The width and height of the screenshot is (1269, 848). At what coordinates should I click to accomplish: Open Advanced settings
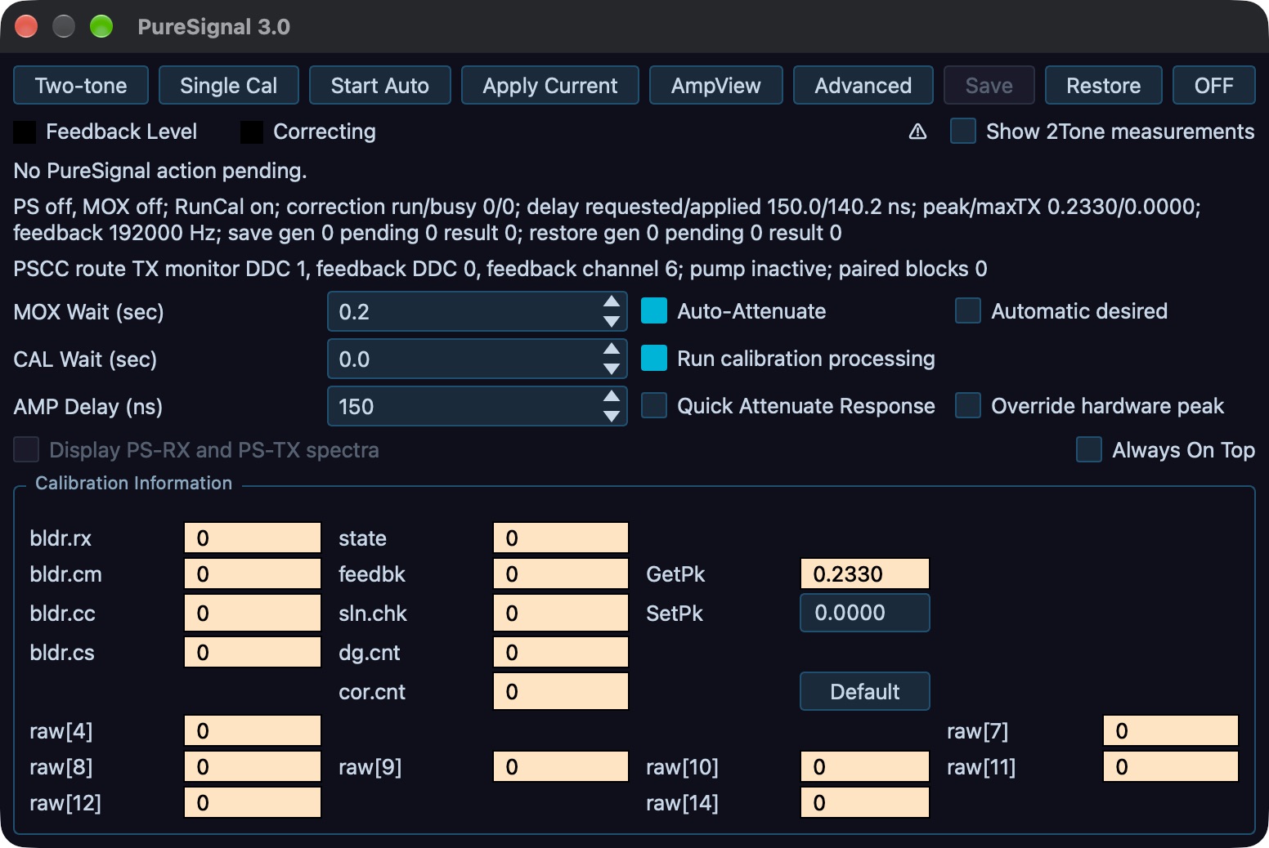863,85
